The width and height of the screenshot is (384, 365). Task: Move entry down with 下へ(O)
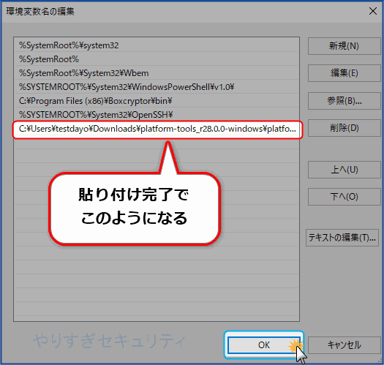pyautogui.click(x=344, y=197)
